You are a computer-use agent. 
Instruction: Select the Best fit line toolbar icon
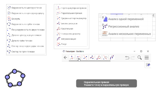(112, 57)
